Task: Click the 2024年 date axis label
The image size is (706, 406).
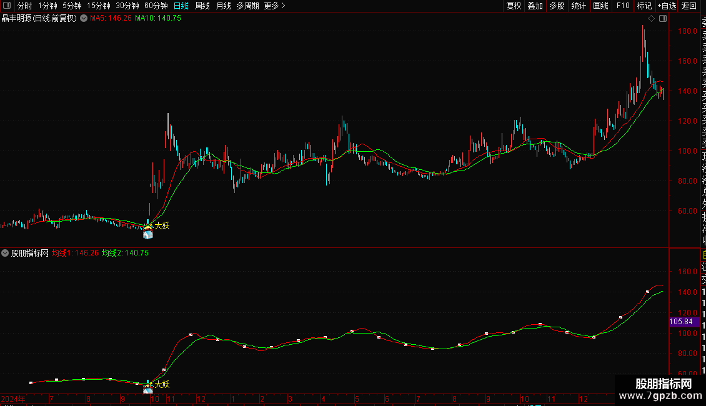Action: pos(13,399)
